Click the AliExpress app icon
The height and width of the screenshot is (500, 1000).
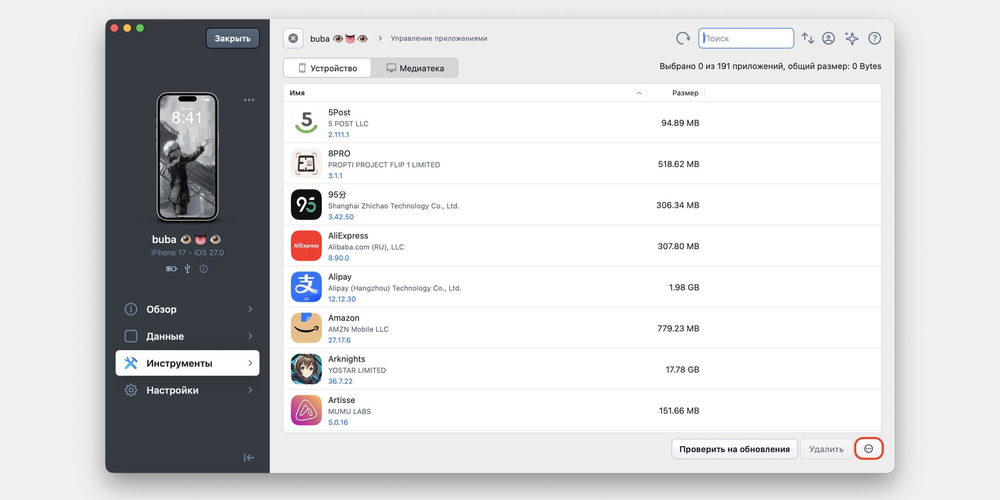coord(306,246)
